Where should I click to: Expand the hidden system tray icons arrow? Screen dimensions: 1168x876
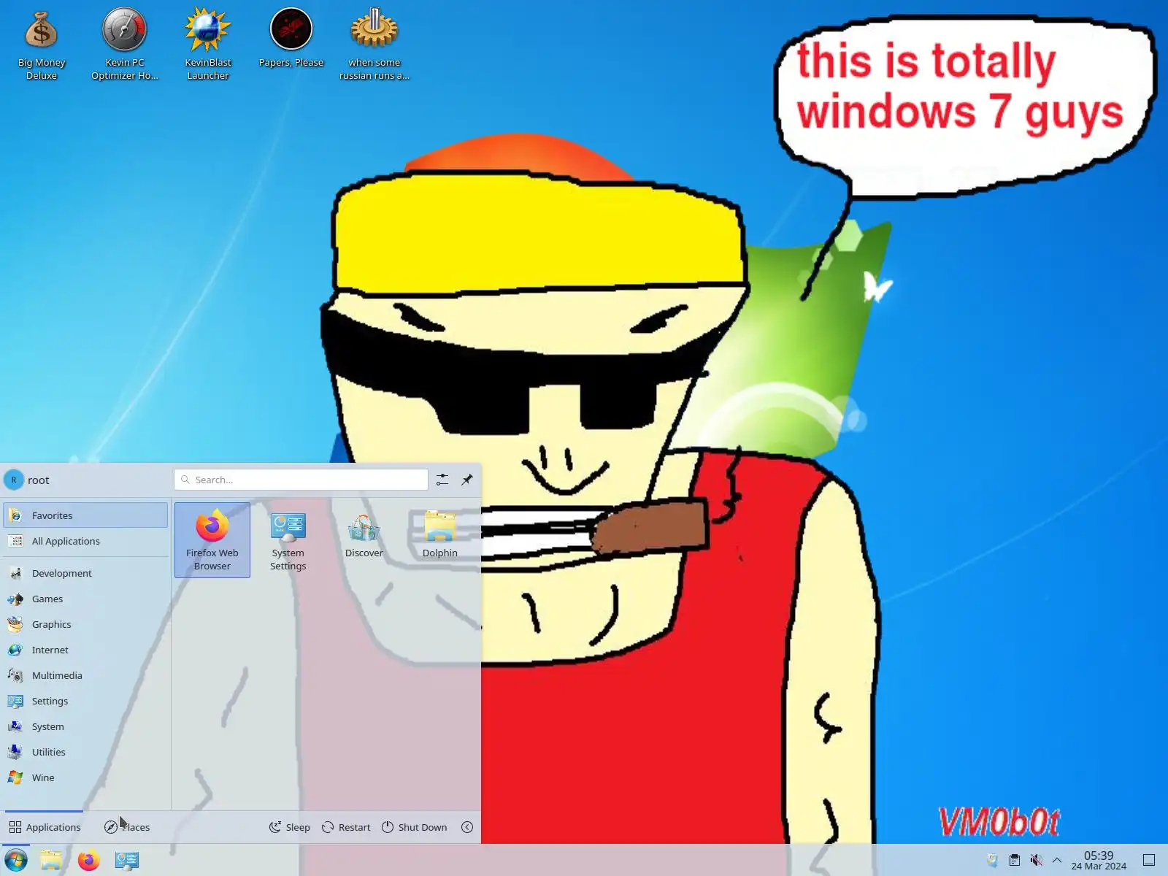point(1057,860)
